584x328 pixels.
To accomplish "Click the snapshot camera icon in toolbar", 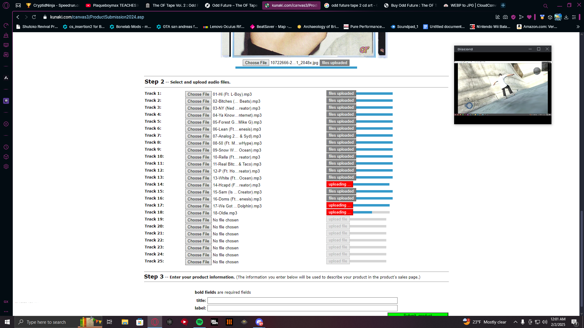I will point(505,17).
